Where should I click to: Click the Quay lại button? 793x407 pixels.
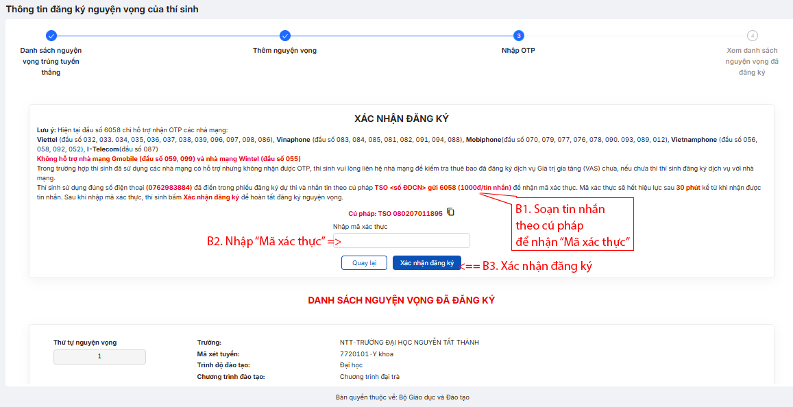(x=364, y=263)
